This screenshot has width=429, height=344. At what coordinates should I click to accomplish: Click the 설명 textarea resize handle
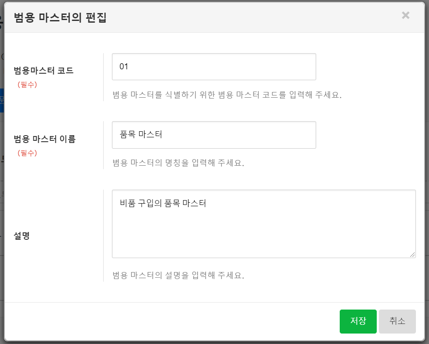[412, 254]
